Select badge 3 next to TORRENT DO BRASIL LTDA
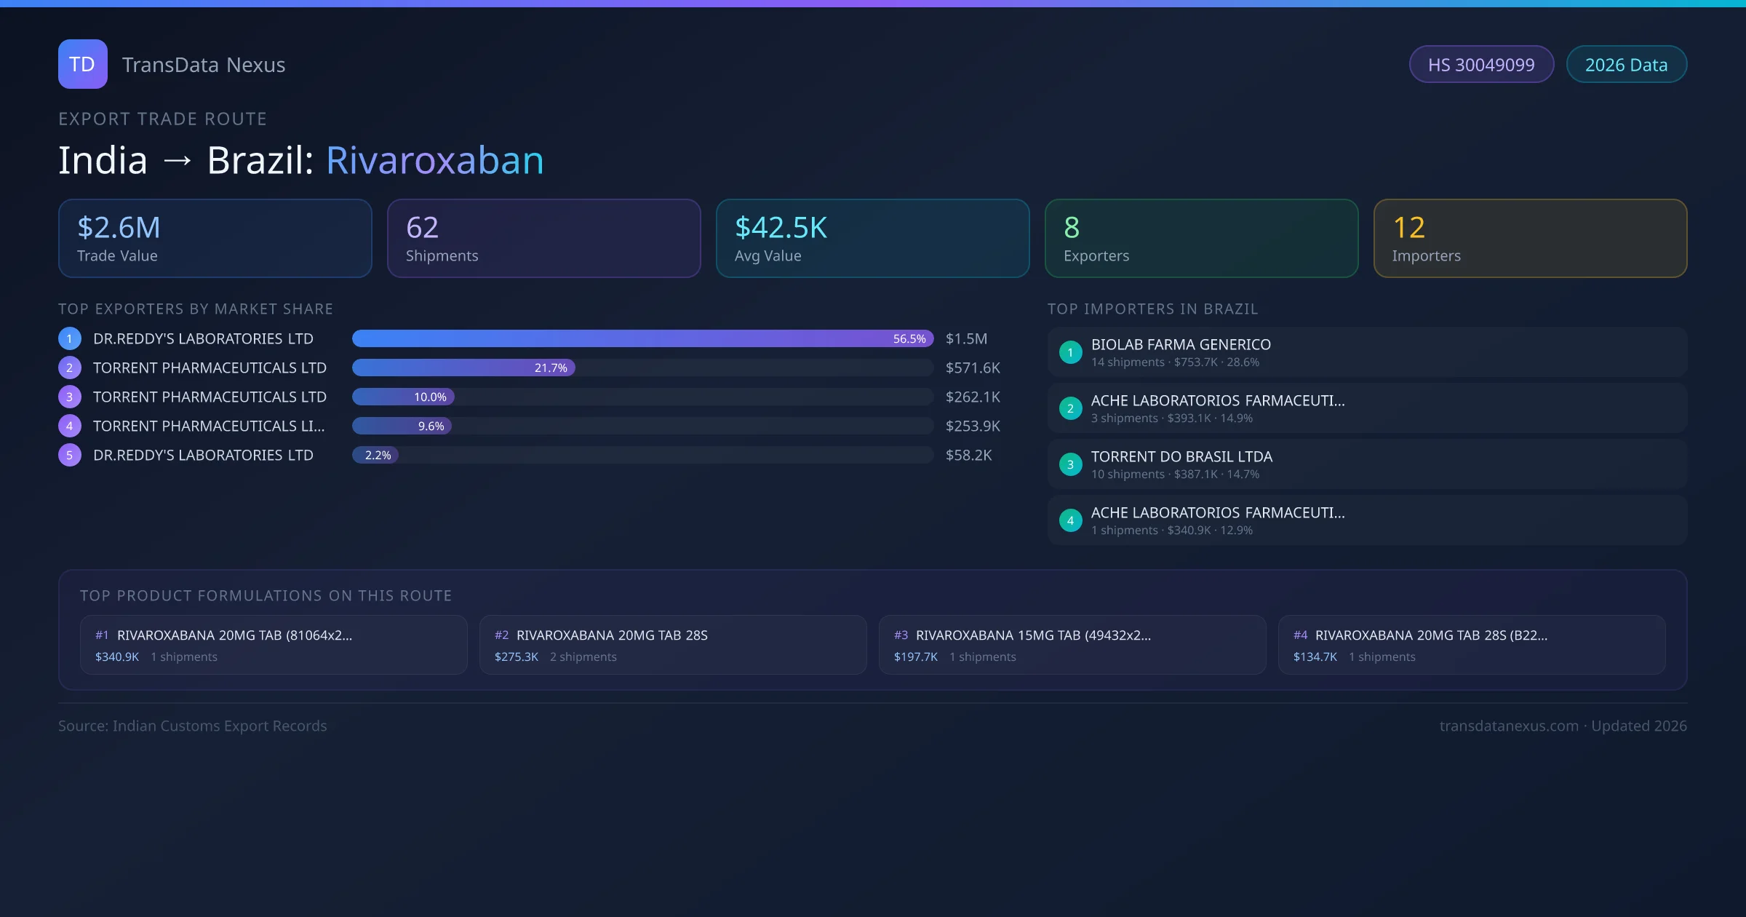1746x917 pixels. tap(1070, 464)
